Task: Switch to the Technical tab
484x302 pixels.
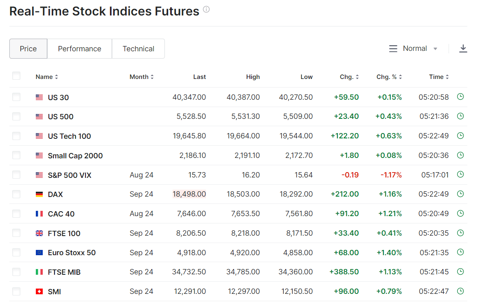Action: (138, 48)
